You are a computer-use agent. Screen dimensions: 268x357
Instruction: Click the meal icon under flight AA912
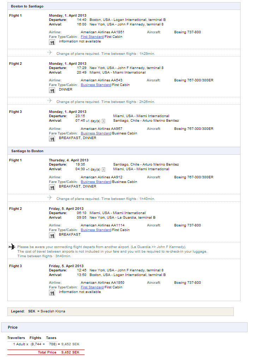tap(52, 187)
